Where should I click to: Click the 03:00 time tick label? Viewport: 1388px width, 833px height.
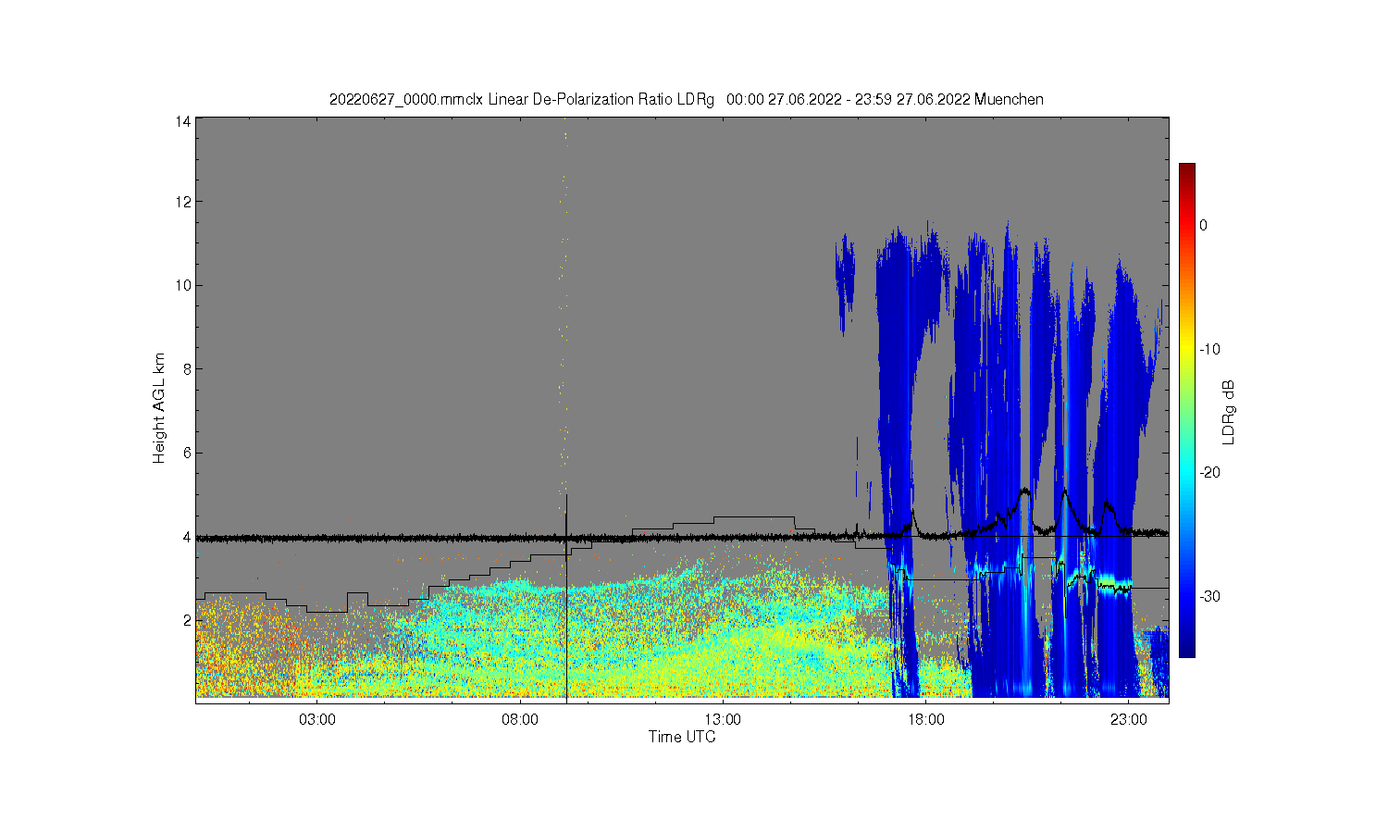click(x=317, y=719)
